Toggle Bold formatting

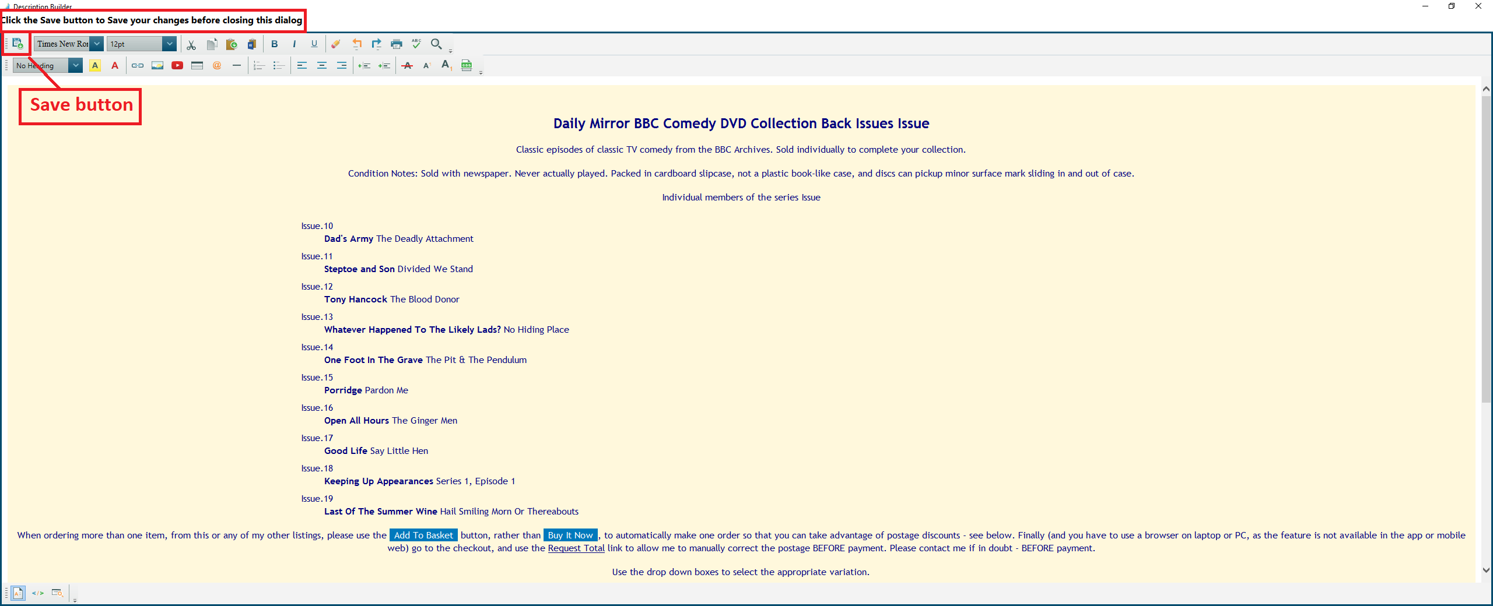pos(275,44)
